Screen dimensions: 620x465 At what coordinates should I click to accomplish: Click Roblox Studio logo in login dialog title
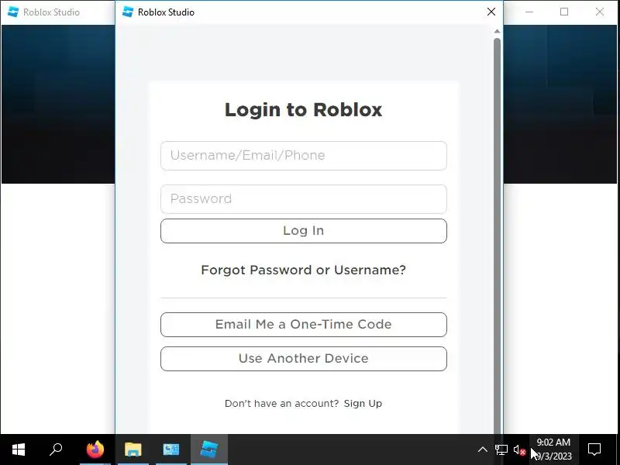point(128,12)
